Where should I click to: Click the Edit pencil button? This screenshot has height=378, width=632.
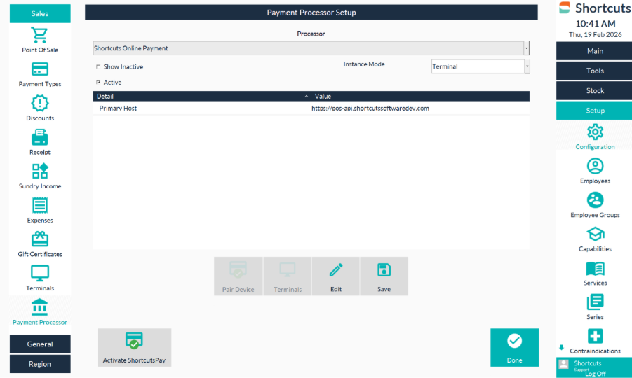336,276
